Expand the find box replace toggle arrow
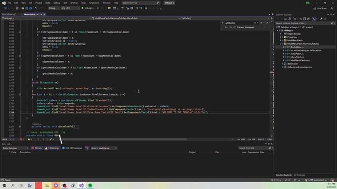337x189 pixels. pyautogui.click(x=222, y=23)
